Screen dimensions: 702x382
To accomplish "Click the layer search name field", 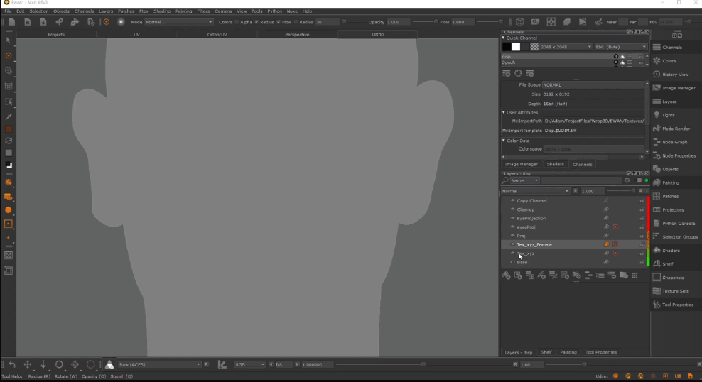I will tap(581, 181).
